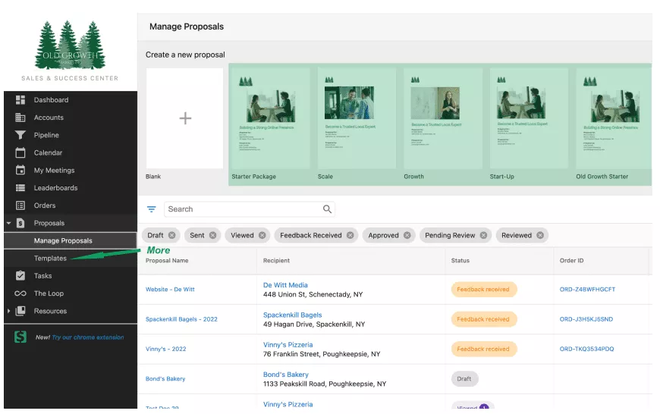
Task: Go to Accounts in sidebar
Action: [x=49, y=118]
